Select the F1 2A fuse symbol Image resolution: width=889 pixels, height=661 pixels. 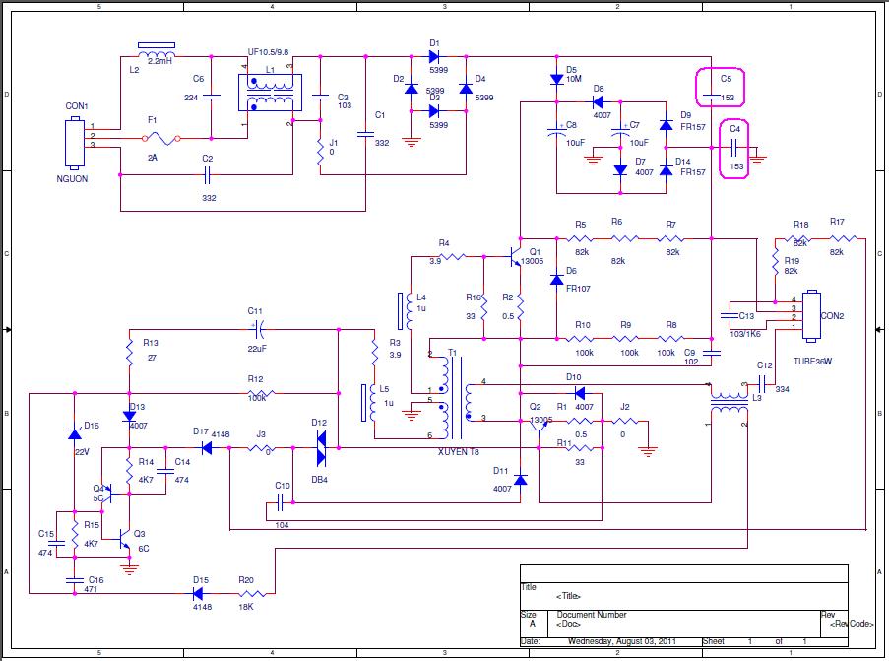point(161,138)
